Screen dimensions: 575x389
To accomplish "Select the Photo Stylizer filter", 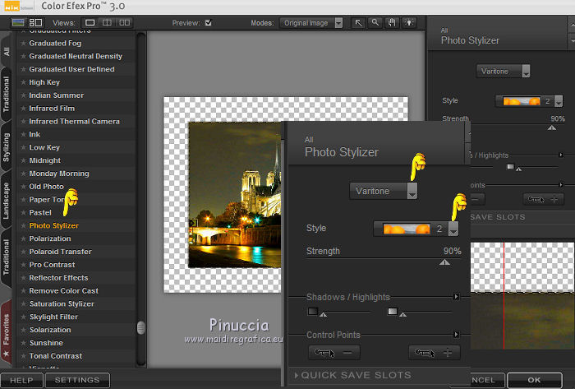I will tap(54, 225).
